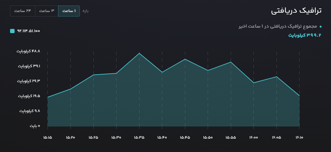
Task: Click the ترافیک دریافتی chart title
Action: pos(296,11)
